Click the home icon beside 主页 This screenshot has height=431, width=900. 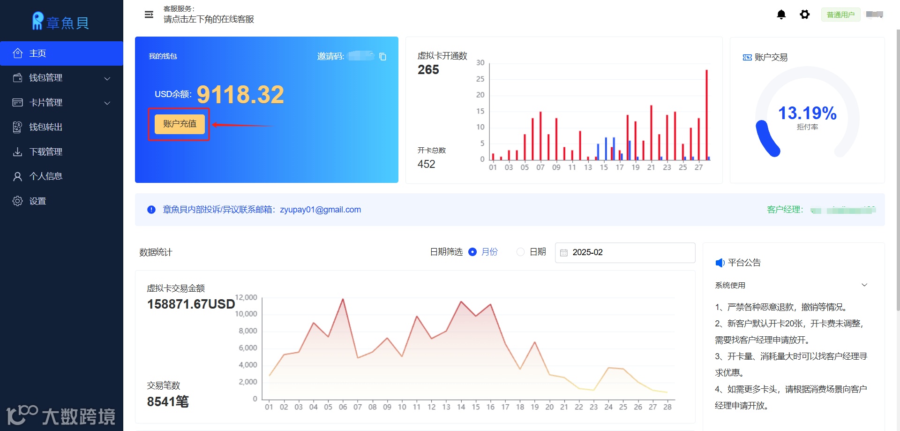[18, 53]
